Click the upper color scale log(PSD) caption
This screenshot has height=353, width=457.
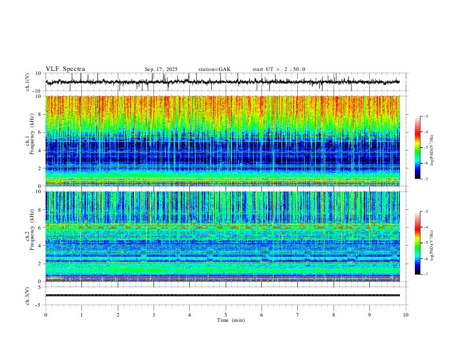click(x=432, y=151)
